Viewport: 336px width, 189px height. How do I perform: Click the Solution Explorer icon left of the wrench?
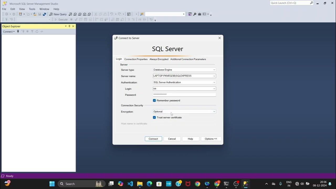tap(190, 14)
